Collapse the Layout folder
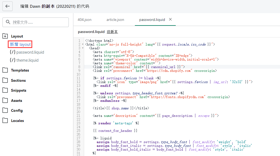Screen dimensions: 280x156 coord(5,36)
